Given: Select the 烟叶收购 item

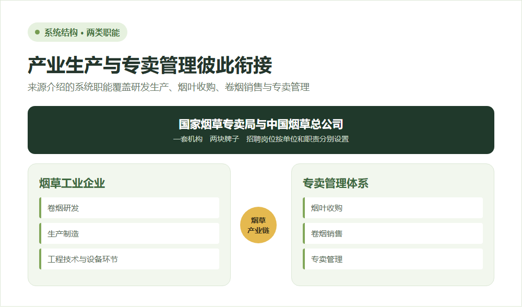Looking at the screenshot, I should 393,208.
